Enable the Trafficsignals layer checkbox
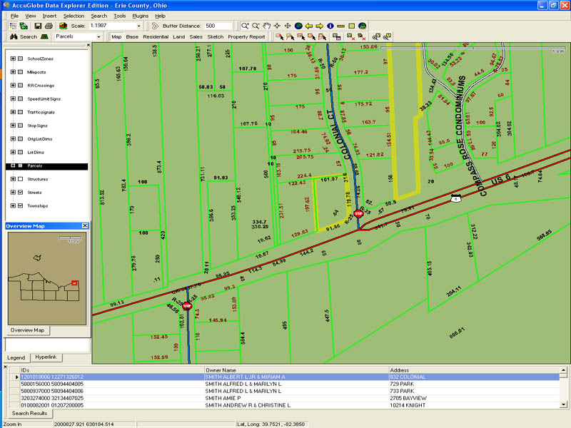 [21, 112]
